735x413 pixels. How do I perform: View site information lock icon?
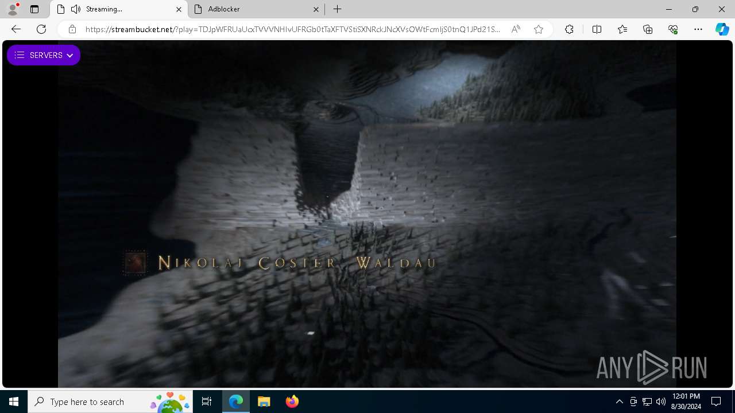tap(72, 29)
